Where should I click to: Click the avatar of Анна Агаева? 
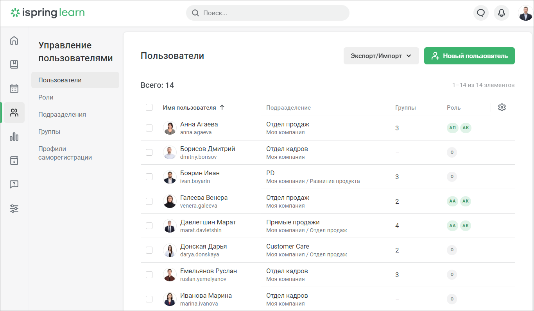(170, 128)
